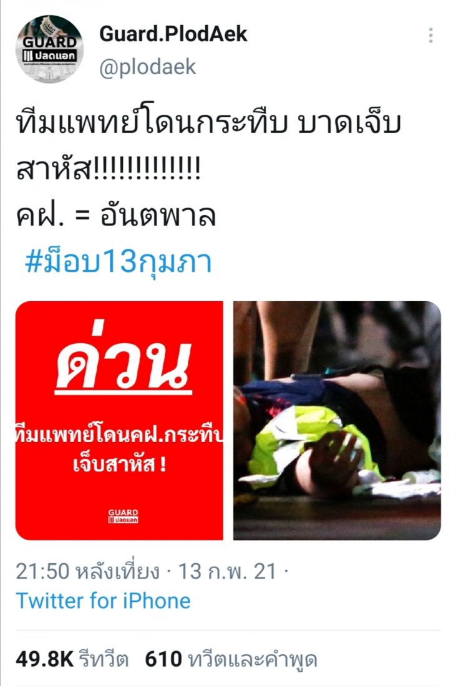This screenshot has width=456, height=686.
Task: Click the Twitter for iPhone source link
Action: click(x=104, y=601)
